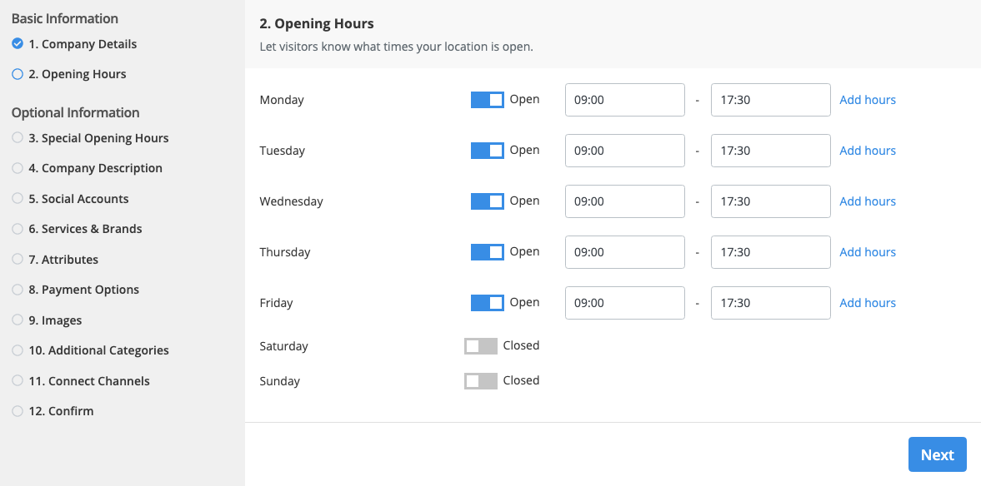Viewport: 981px width, 486px height.
Task: Open step 6. Services & Brands
Action: tap(85, 229)
